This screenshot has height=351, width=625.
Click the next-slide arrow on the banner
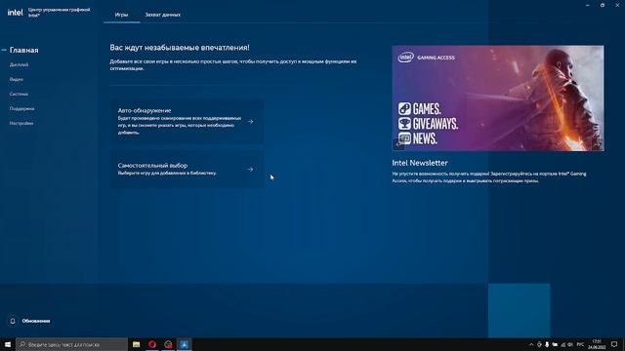click(597, 144)
